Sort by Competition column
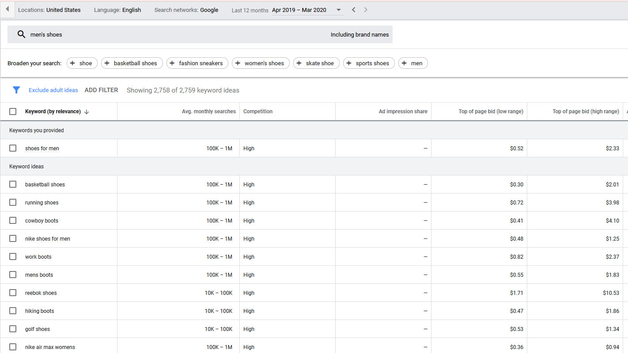Viewport: 628px width, 353px height. [x=258, y=111]
